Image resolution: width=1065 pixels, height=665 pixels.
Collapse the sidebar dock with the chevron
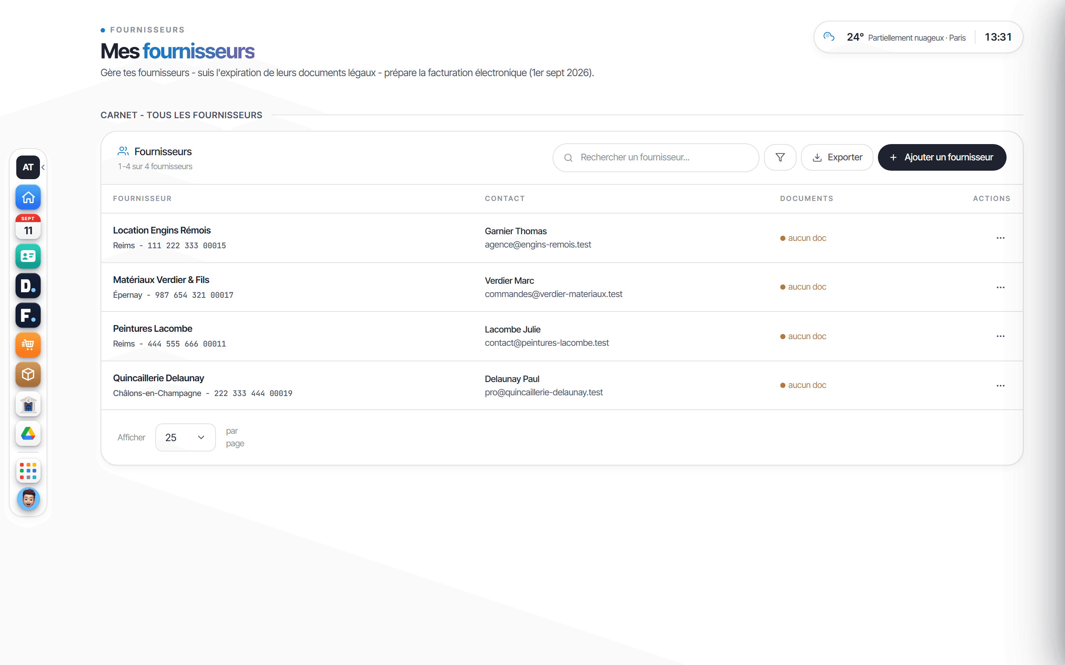click(x=43, y=167)
